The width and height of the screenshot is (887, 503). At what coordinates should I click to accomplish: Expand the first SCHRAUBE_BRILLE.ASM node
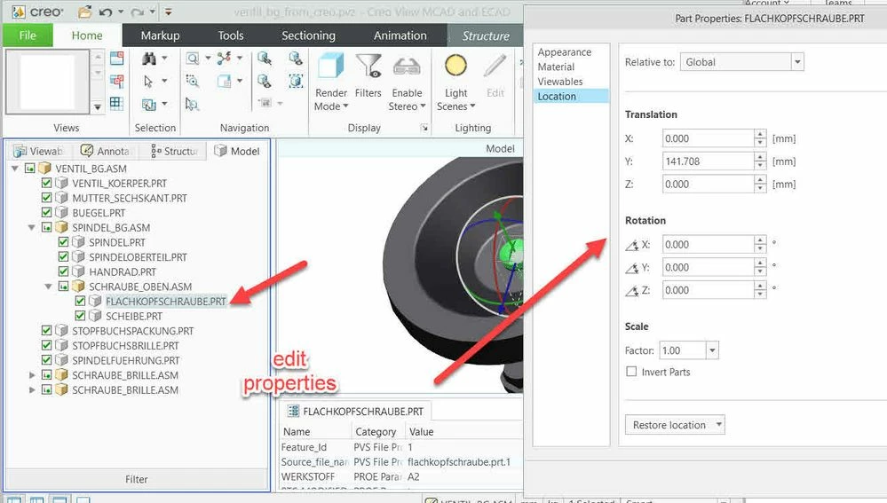point(32,374)
